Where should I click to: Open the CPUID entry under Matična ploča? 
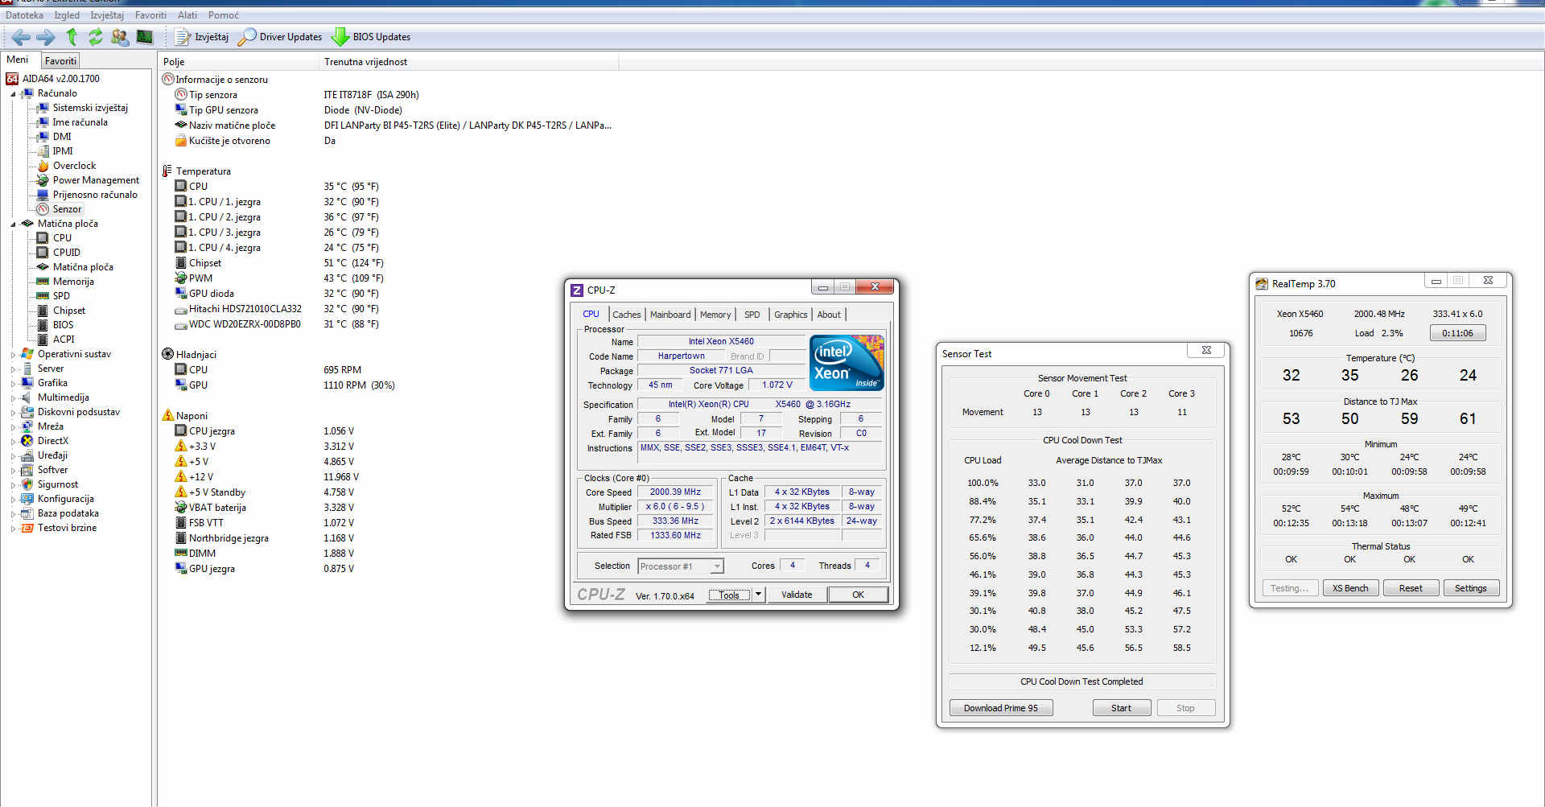coord(66,253)
